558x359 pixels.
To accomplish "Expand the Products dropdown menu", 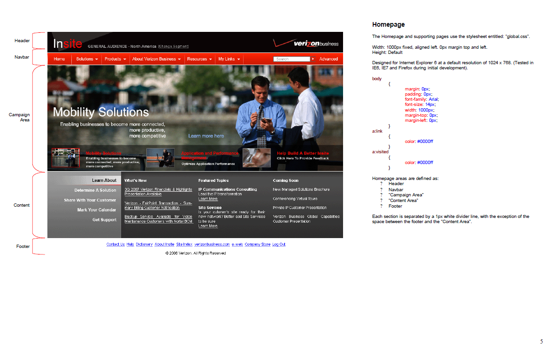I will pos(115,59).
